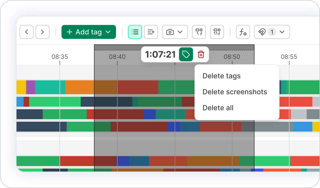Image resolution: width=320 pixels, height=188 pixels.
Task: Click the 08:35 timeline marker
Action: click(60, 57)
